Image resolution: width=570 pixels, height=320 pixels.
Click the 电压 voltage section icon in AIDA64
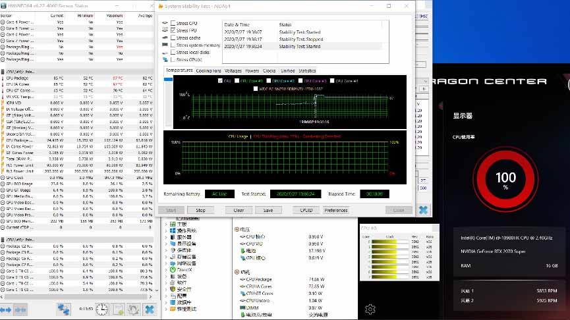(x=237, y=230)
